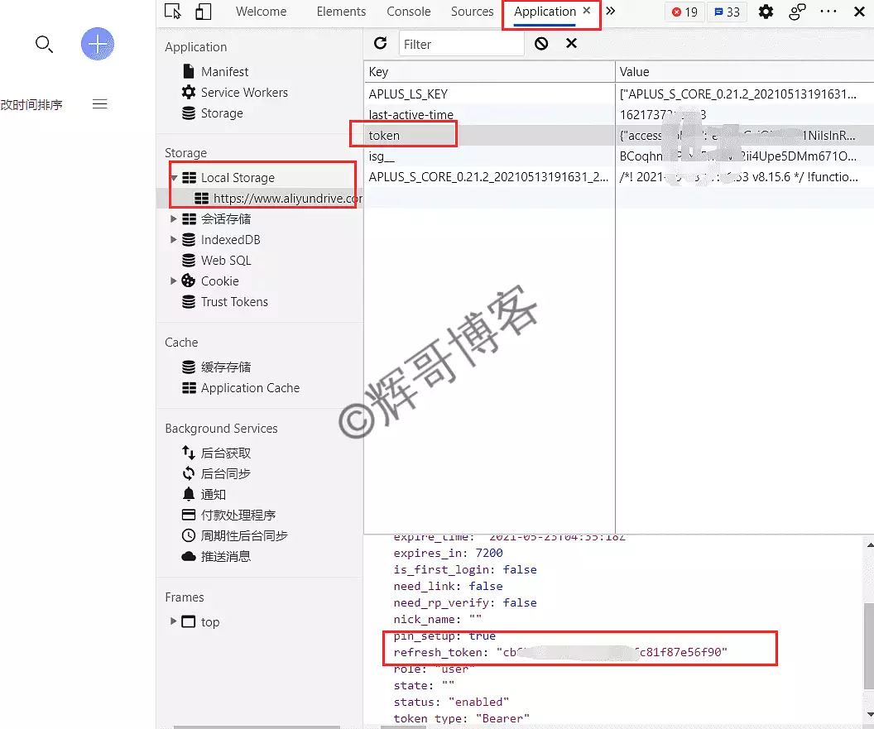Viewport: 874px width, 729px height.
Task: Select the isg__ key row
Action: [619, 156]
